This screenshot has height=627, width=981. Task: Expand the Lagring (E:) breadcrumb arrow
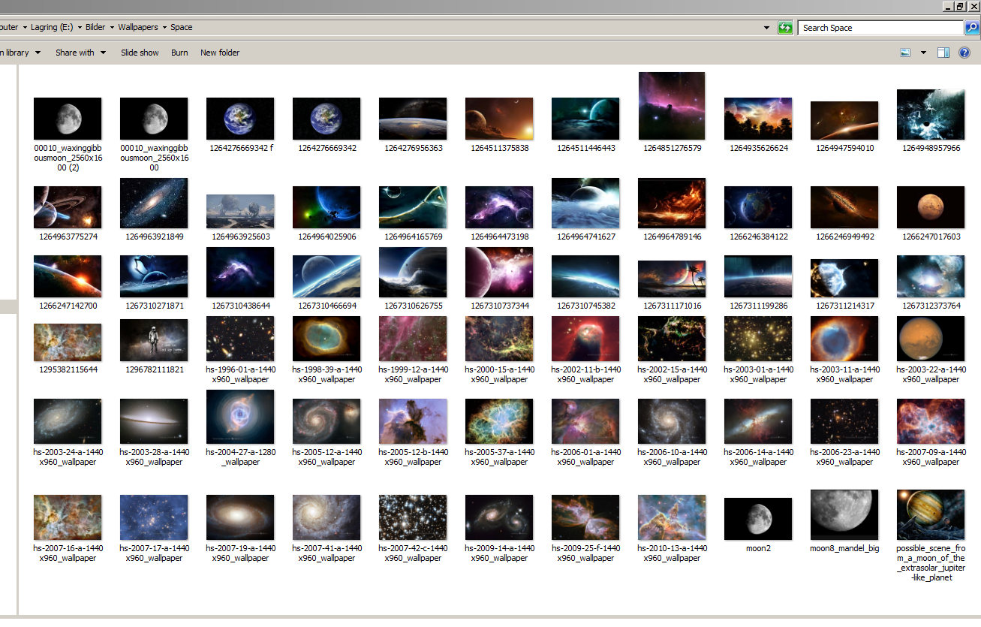coord(80,27)
